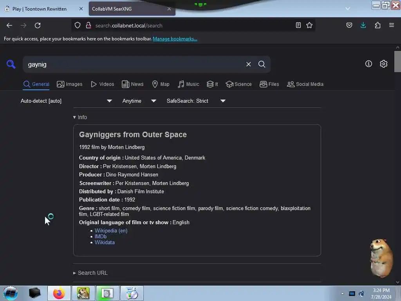Switch to Play | Toontown Rewritten tab

pyautogui.click(x=40, y=9)
